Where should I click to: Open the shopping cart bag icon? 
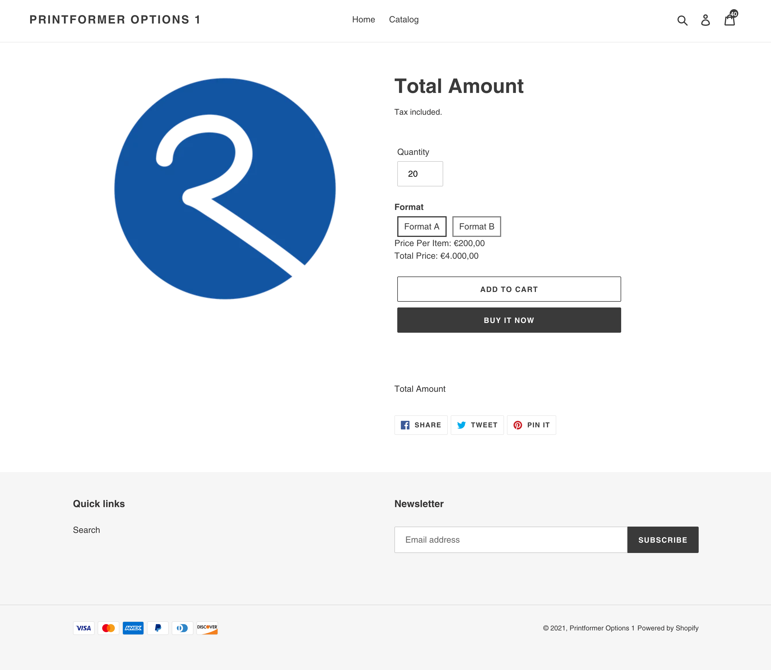pyautogui.click(x=729, y=21)
